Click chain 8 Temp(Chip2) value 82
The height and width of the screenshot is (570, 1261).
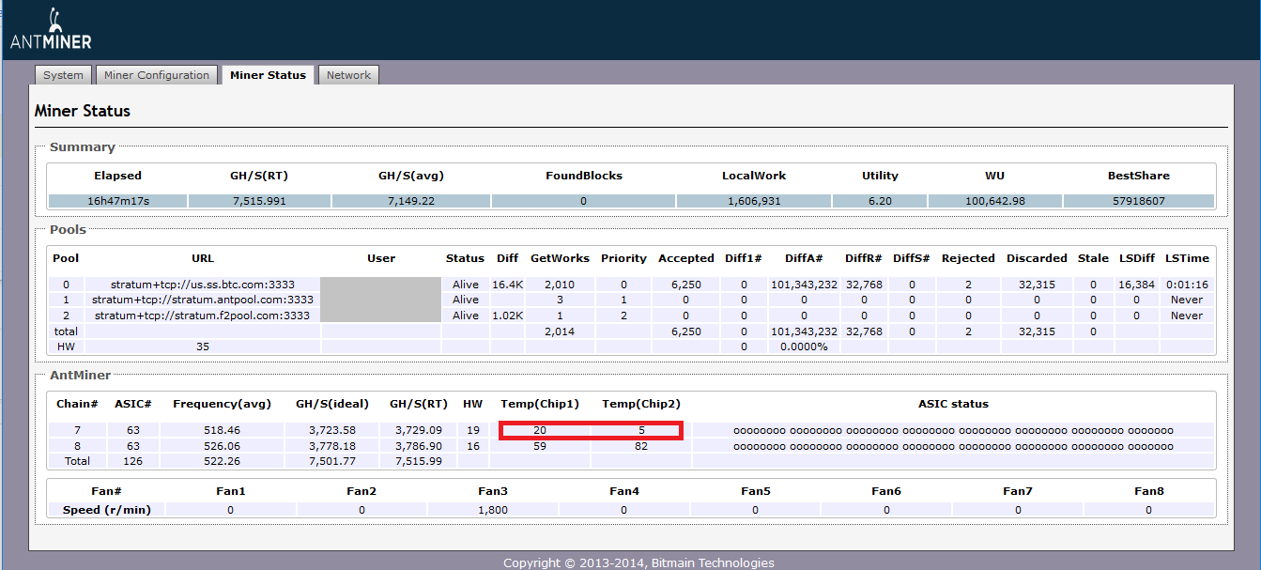[640, 445]
